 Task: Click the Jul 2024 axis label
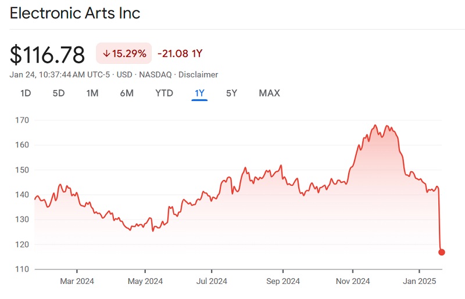pos(211,282)
